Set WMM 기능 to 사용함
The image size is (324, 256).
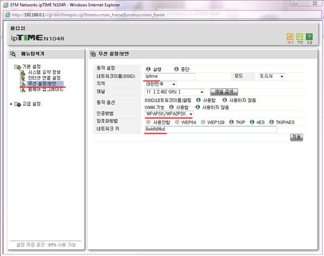[x=171, y=107]
